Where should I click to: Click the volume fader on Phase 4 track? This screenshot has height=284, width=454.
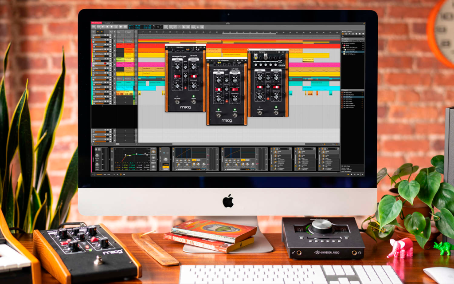102,66
